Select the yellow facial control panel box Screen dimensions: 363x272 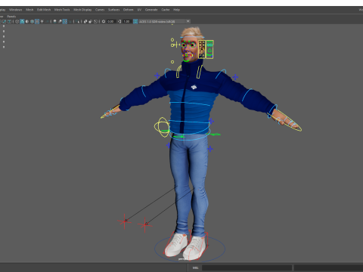click(x=206, y=49)
